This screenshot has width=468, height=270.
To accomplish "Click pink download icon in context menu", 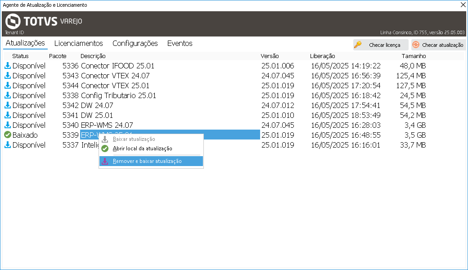I will [105, 161].
